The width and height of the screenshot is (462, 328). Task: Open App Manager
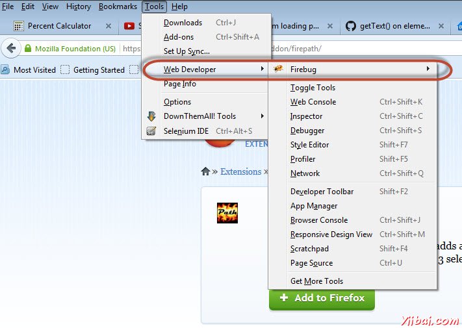click(x=353, y=206)
